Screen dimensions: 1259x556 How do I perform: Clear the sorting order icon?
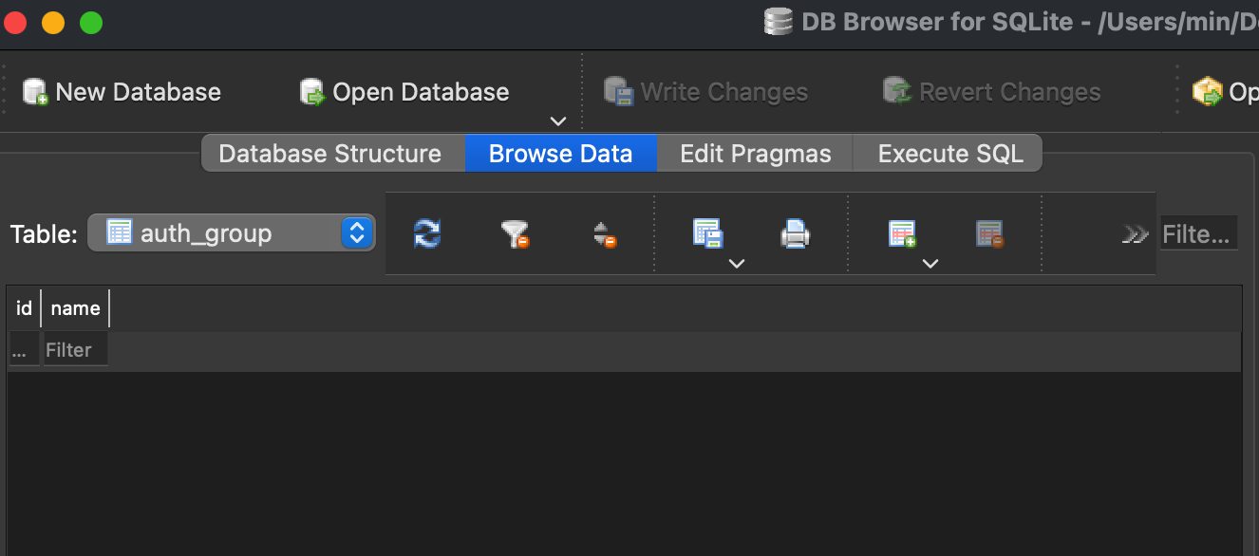tap(604, 233)
